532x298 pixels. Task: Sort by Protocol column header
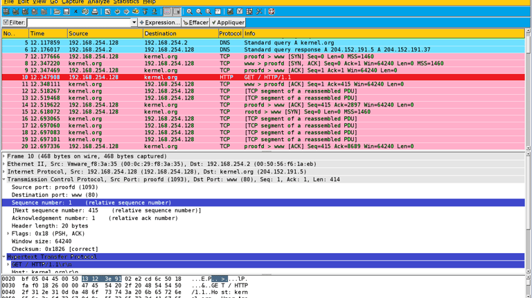[231, 33]
